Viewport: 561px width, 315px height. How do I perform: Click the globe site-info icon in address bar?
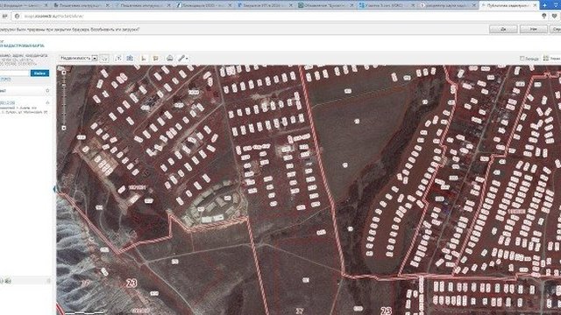tap(17, 16)
